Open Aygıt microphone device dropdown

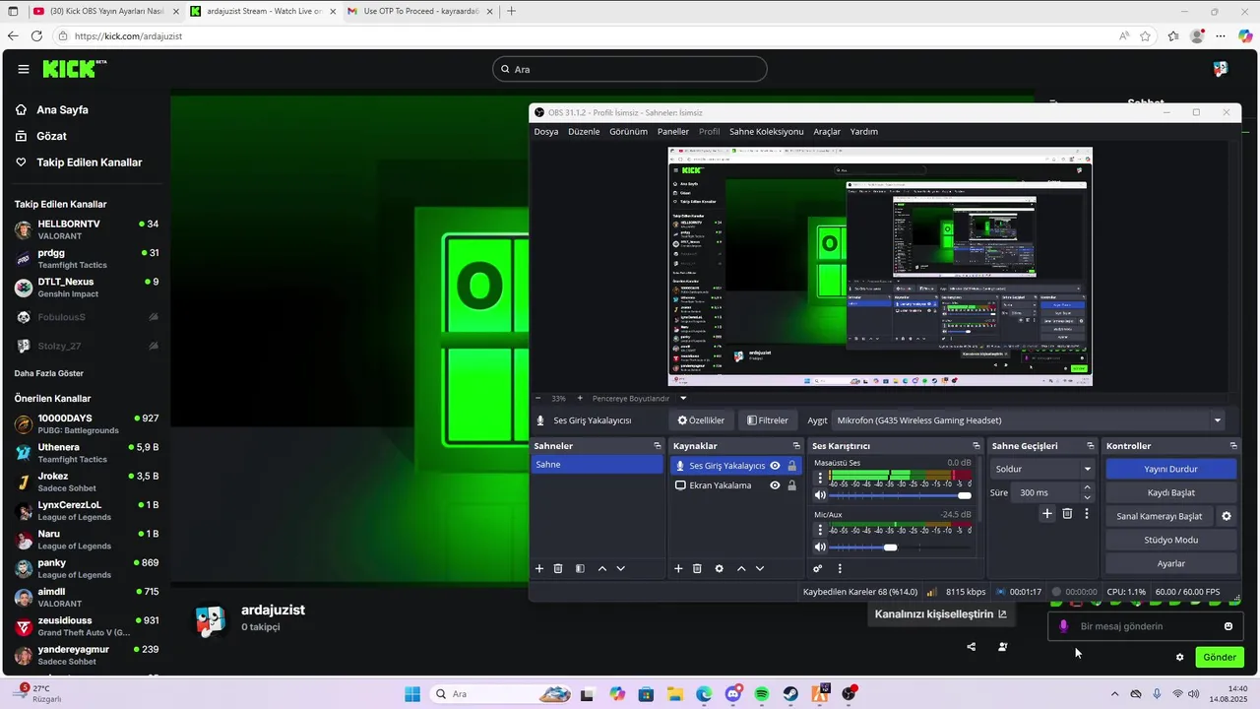point(1029,420)
